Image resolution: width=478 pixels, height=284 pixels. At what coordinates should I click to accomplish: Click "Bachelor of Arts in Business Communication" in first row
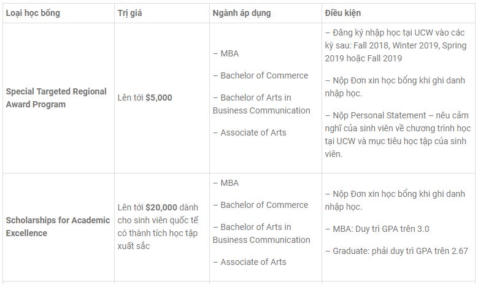click(261, 104)
